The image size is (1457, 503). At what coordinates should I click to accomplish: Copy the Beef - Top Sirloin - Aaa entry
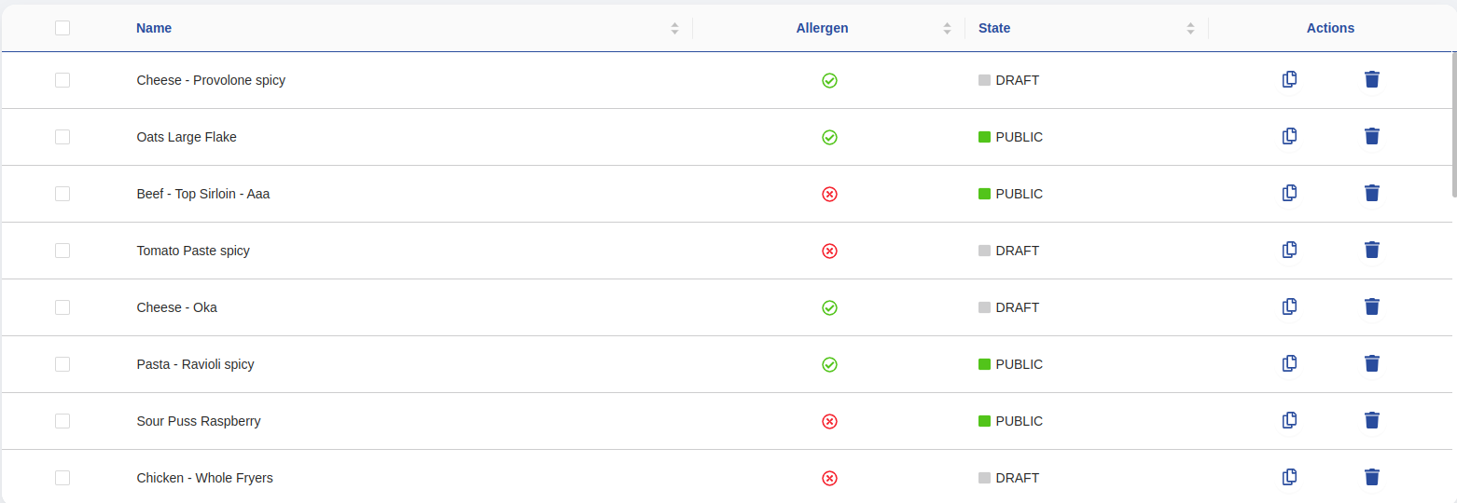pos(1289,193)
